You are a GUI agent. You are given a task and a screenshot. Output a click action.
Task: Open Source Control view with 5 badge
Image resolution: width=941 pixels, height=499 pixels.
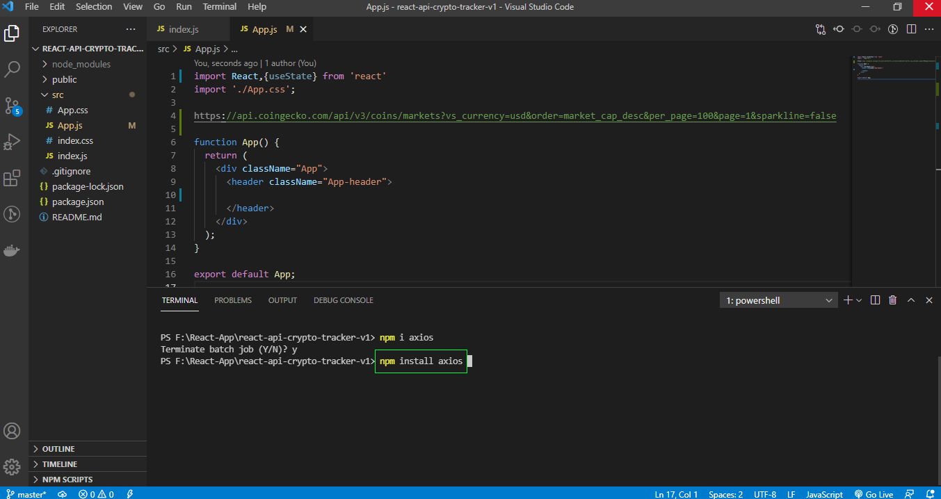[x=12, y=106]
